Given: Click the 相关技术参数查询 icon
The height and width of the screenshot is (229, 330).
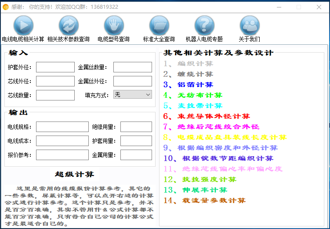Looking at the screenshot, I should [69, 25].
